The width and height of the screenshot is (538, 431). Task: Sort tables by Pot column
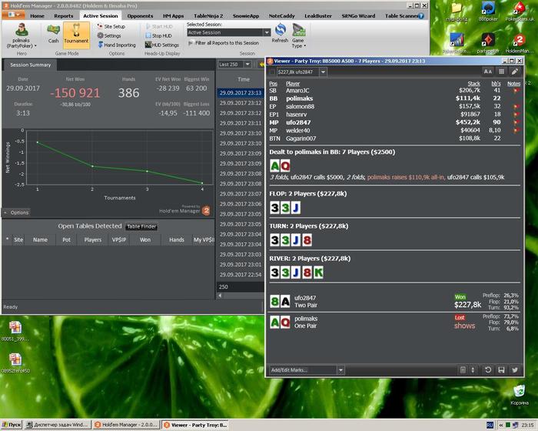(x=67, y=239)
